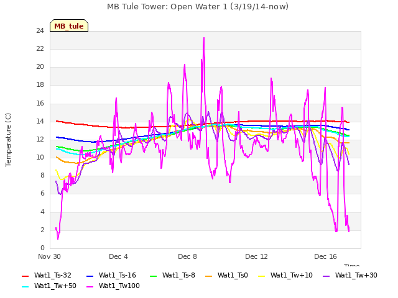The height and width of the screenshot is (298, 398).
Task: Click the Nov 30 x-axis tick label
Action: tap(49, 256)
